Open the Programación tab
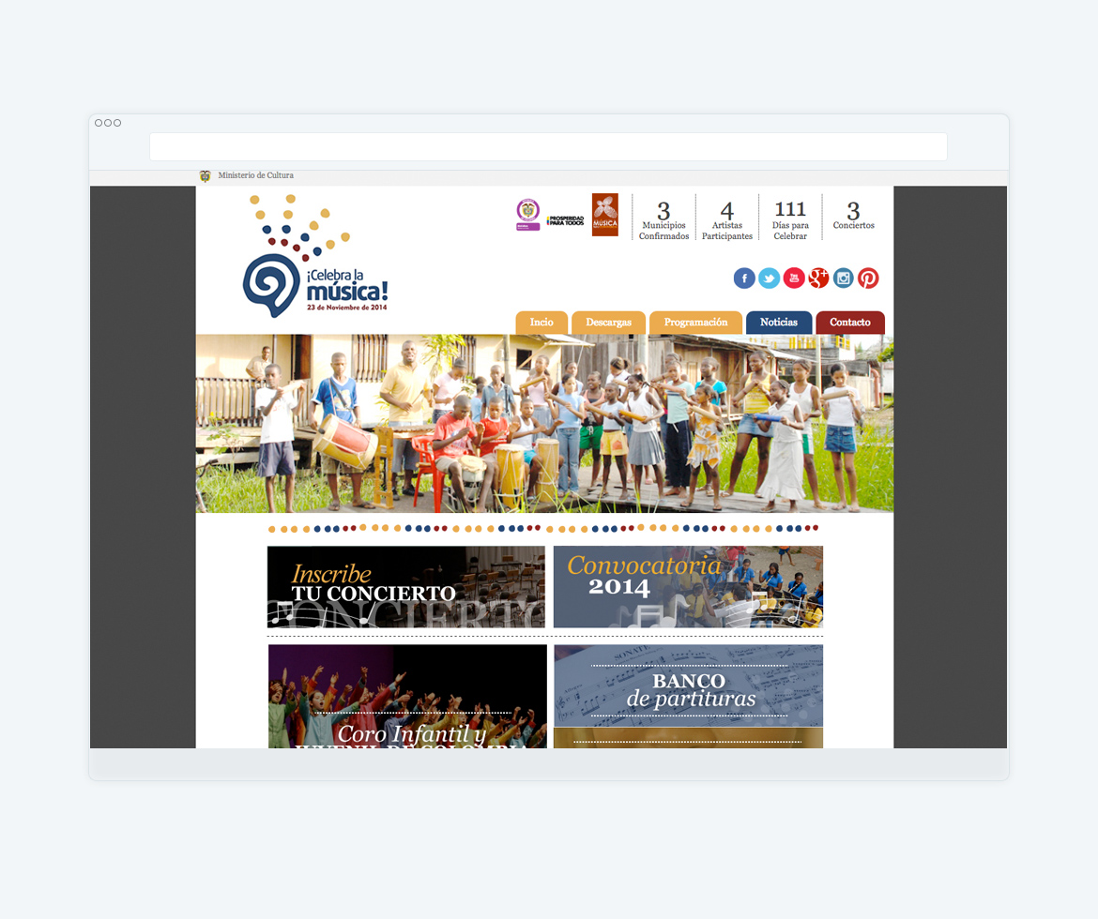Image resolution: width=1098 pixels, height=919 pixels. [695, 322]
